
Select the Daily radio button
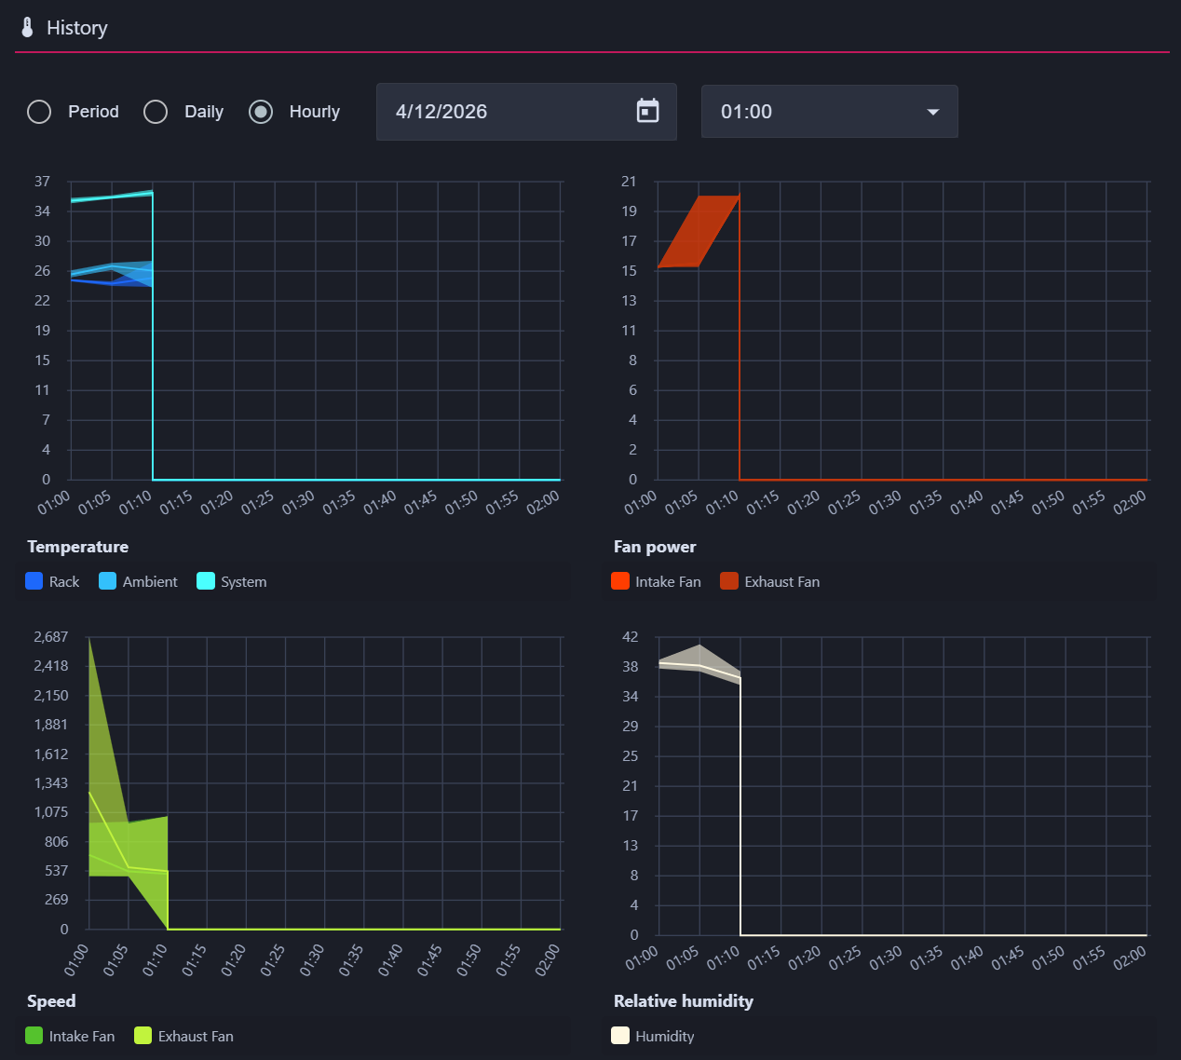156,112
